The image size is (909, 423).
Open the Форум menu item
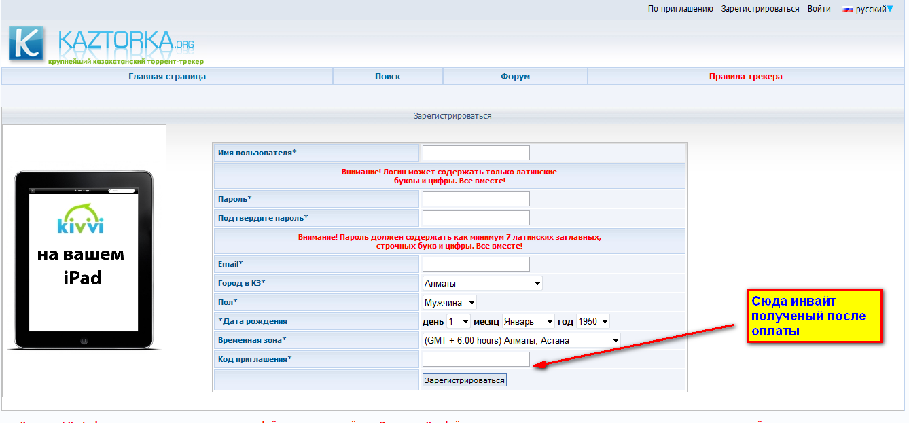(515, 77)
